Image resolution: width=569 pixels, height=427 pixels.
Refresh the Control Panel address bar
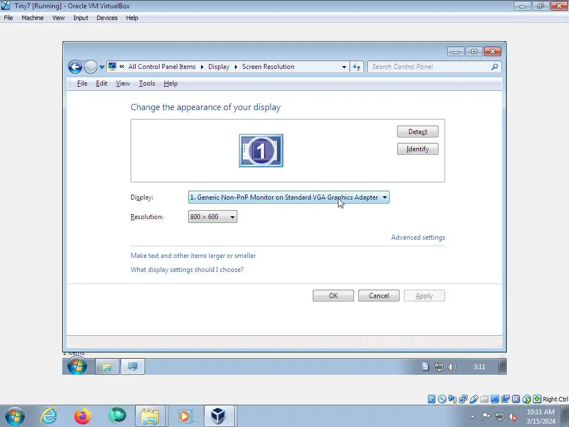pos(357,67)
